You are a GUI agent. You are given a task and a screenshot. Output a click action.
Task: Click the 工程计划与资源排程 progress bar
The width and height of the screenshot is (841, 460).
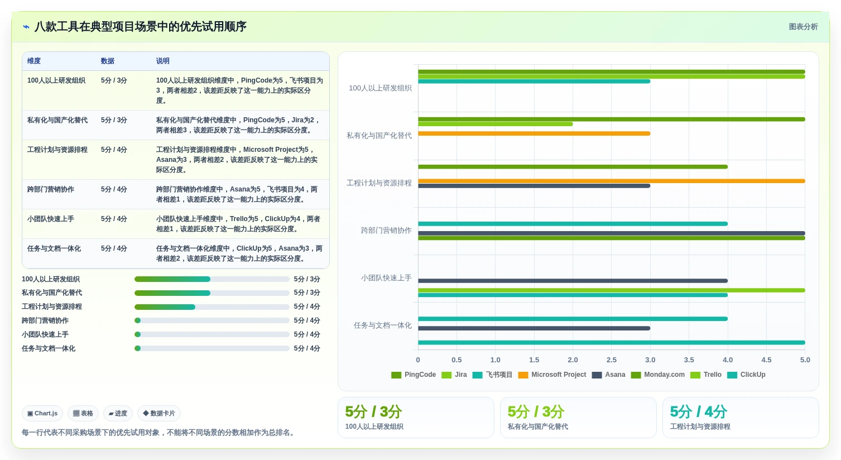point(212,307)
